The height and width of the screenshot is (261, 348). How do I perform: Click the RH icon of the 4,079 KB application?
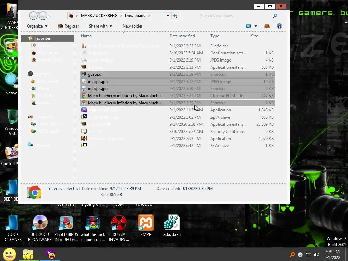coord(84,139)
